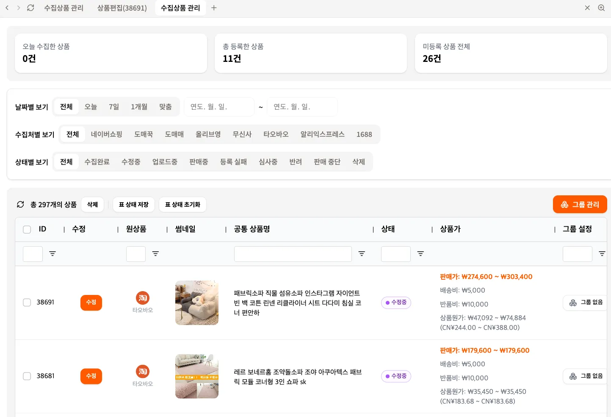Add a new tab with the plus icon
Viewport: 611px width, 417px height.
214,8
